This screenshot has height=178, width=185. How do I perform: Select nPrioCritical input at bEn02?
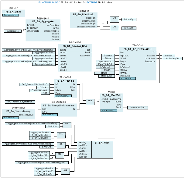29,55
